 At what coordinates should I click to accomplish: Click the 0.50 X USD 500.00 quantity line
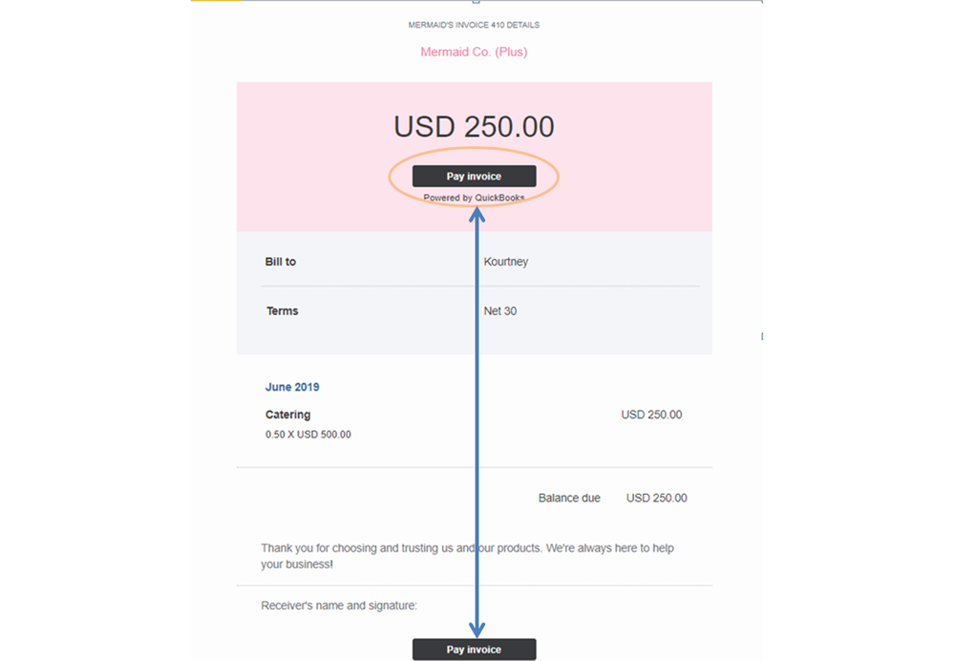tap(307, 434)
